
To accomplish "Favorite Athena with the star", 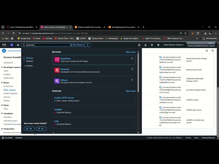I will 132,80.
